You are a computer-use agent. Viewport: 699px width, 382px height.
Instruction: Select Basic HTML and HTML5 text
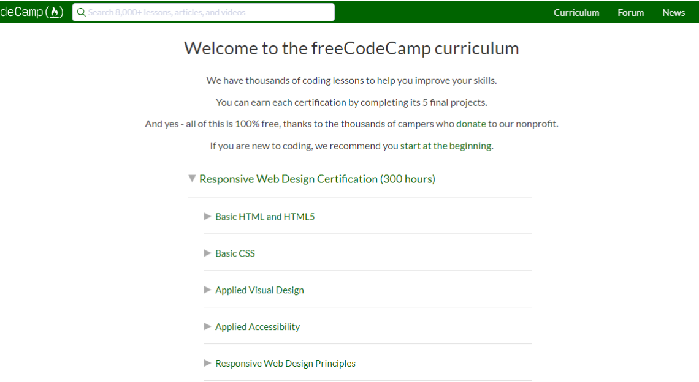click(265, 217)
